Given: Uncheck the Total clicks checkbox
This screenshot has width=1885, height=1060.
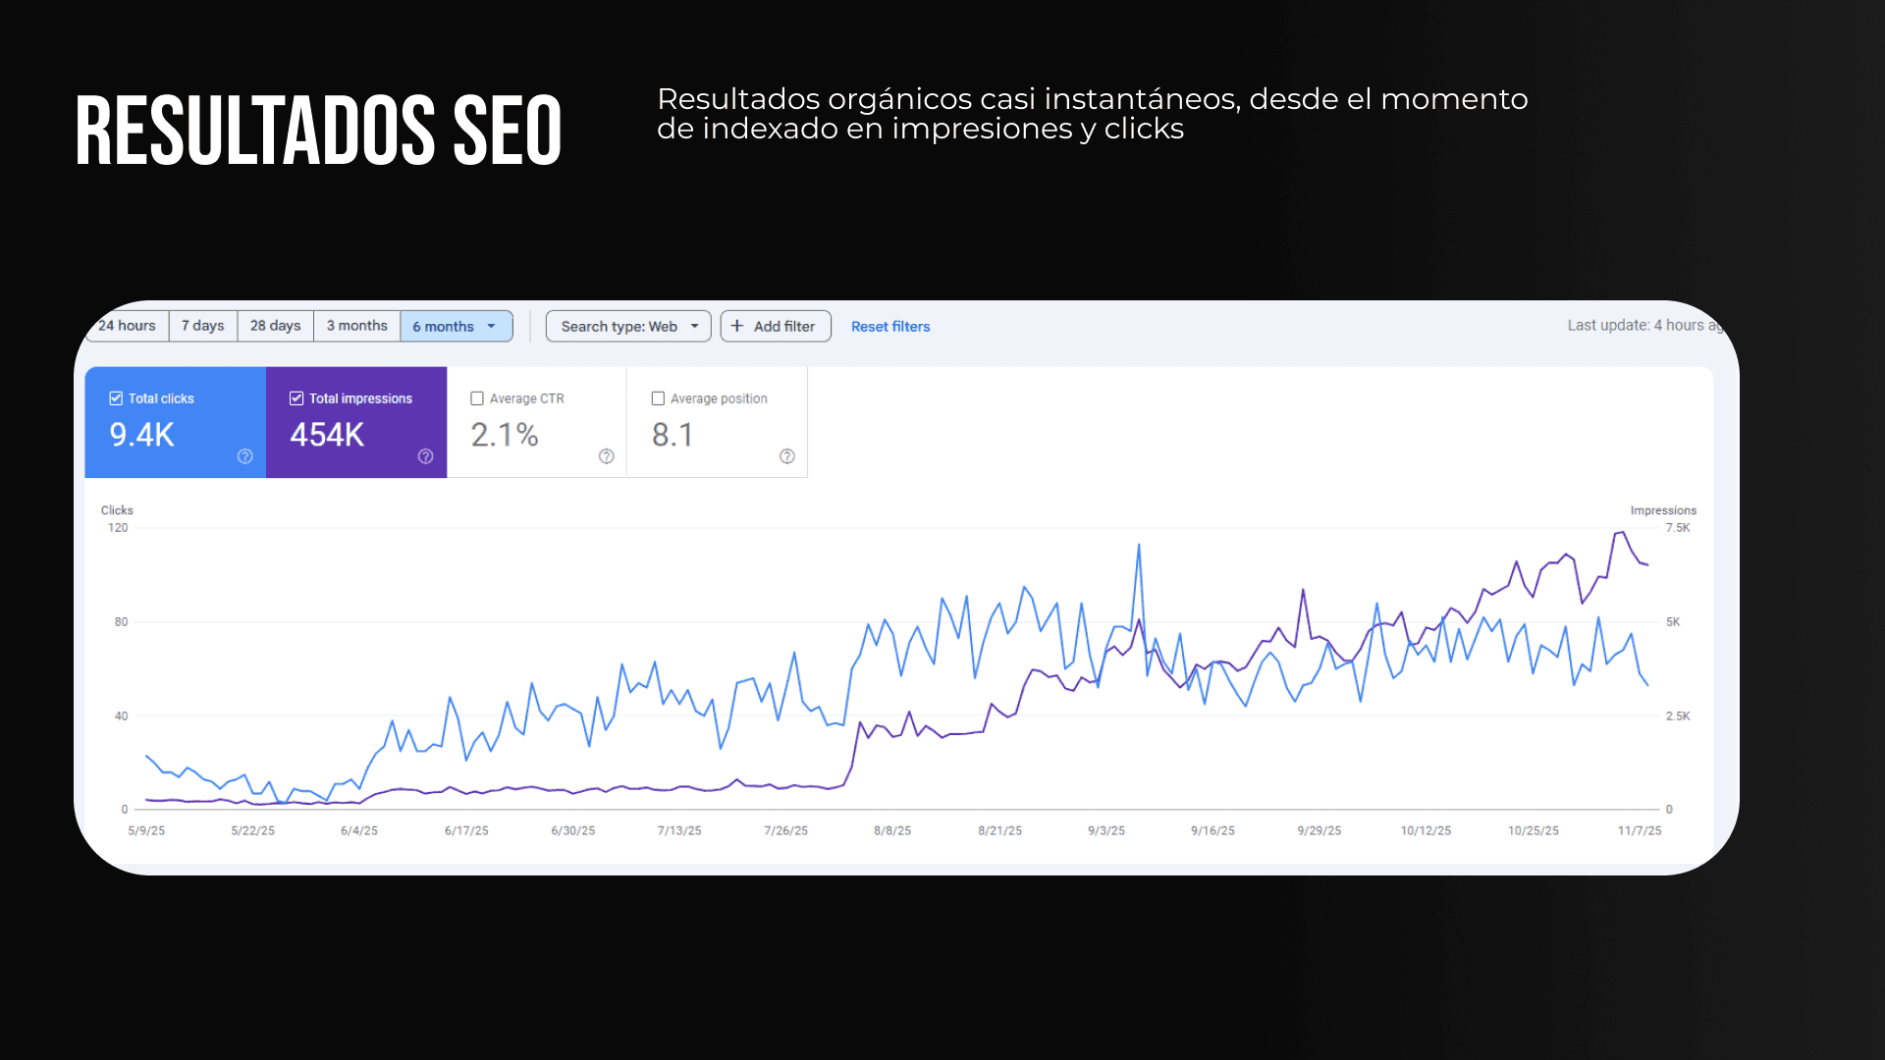Looking at the screenshot, I should coord(116,398).
